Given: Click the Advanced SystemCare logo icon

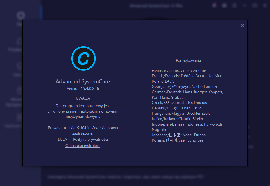Looking at the screenshot, I should pyautogui.click(x=83, y=59).
